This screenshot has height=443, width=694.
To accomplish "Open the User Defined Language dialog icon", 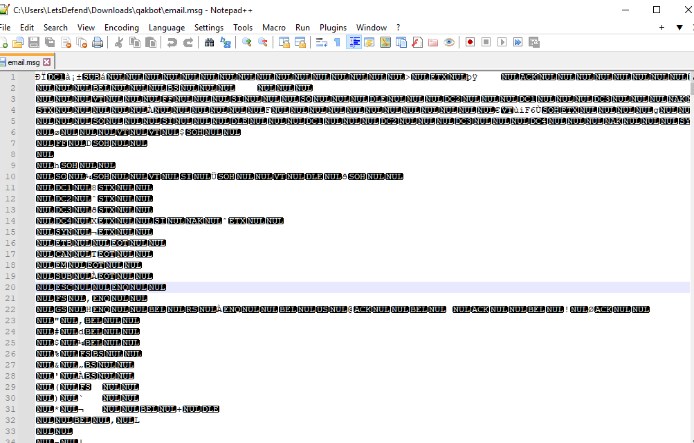I will click(369, 42).
